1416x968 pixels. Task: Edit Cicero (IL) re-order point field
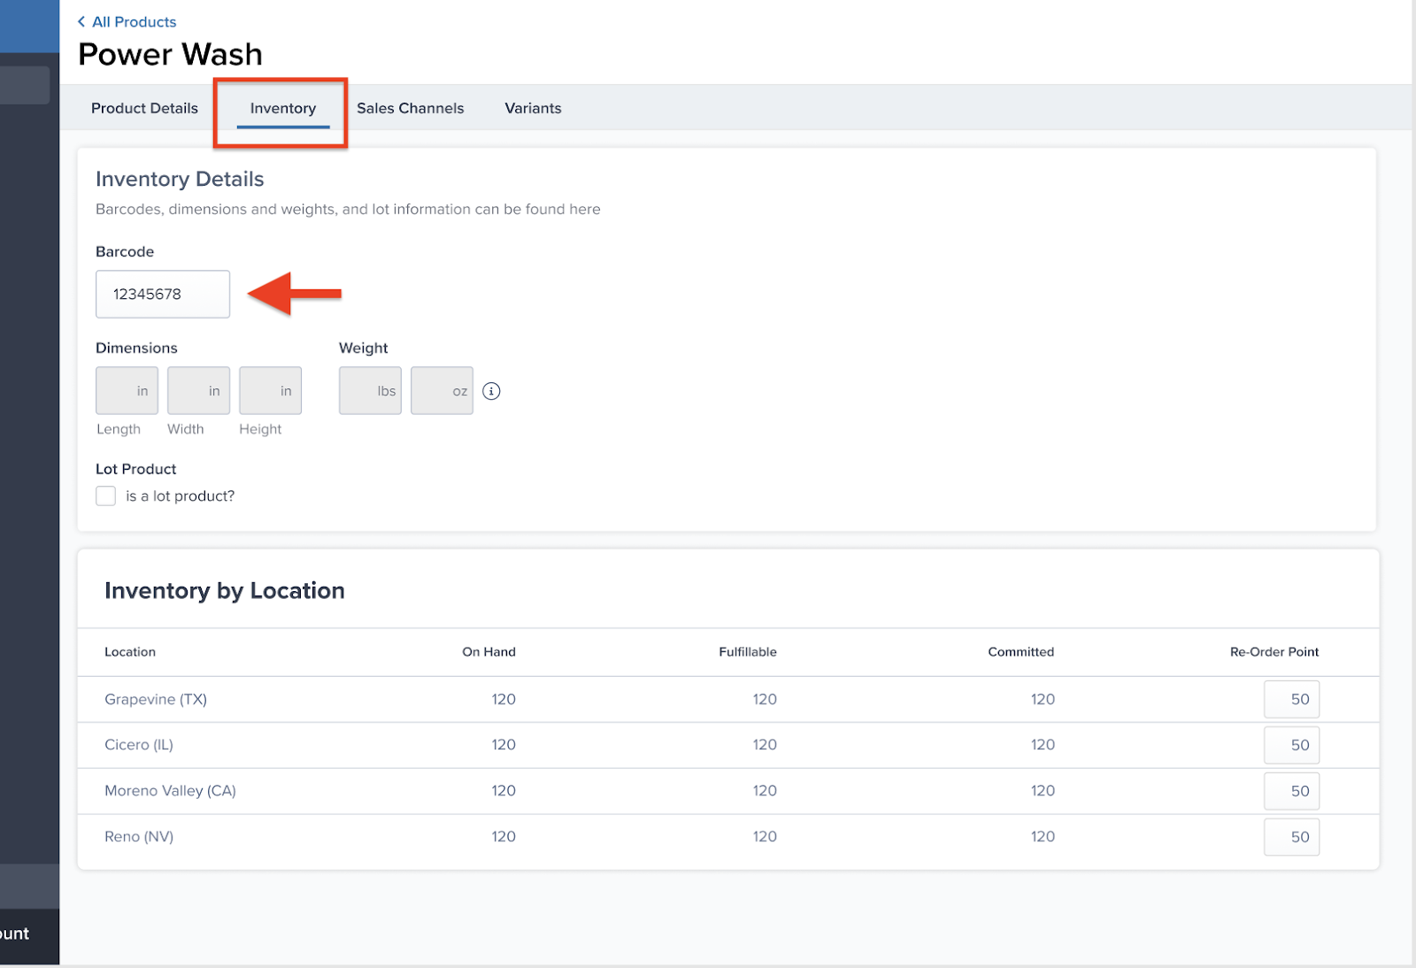(1291, 745)
